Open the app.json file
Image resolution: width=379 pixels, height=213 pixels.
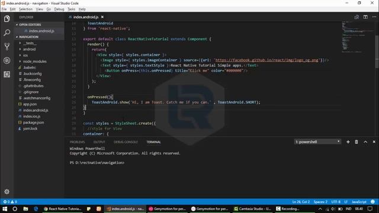pyautogui.click(x=30, y=104)
